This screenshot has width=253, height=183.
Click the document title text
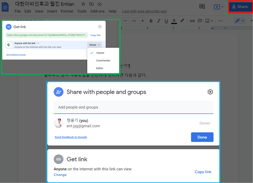(45, 4)
